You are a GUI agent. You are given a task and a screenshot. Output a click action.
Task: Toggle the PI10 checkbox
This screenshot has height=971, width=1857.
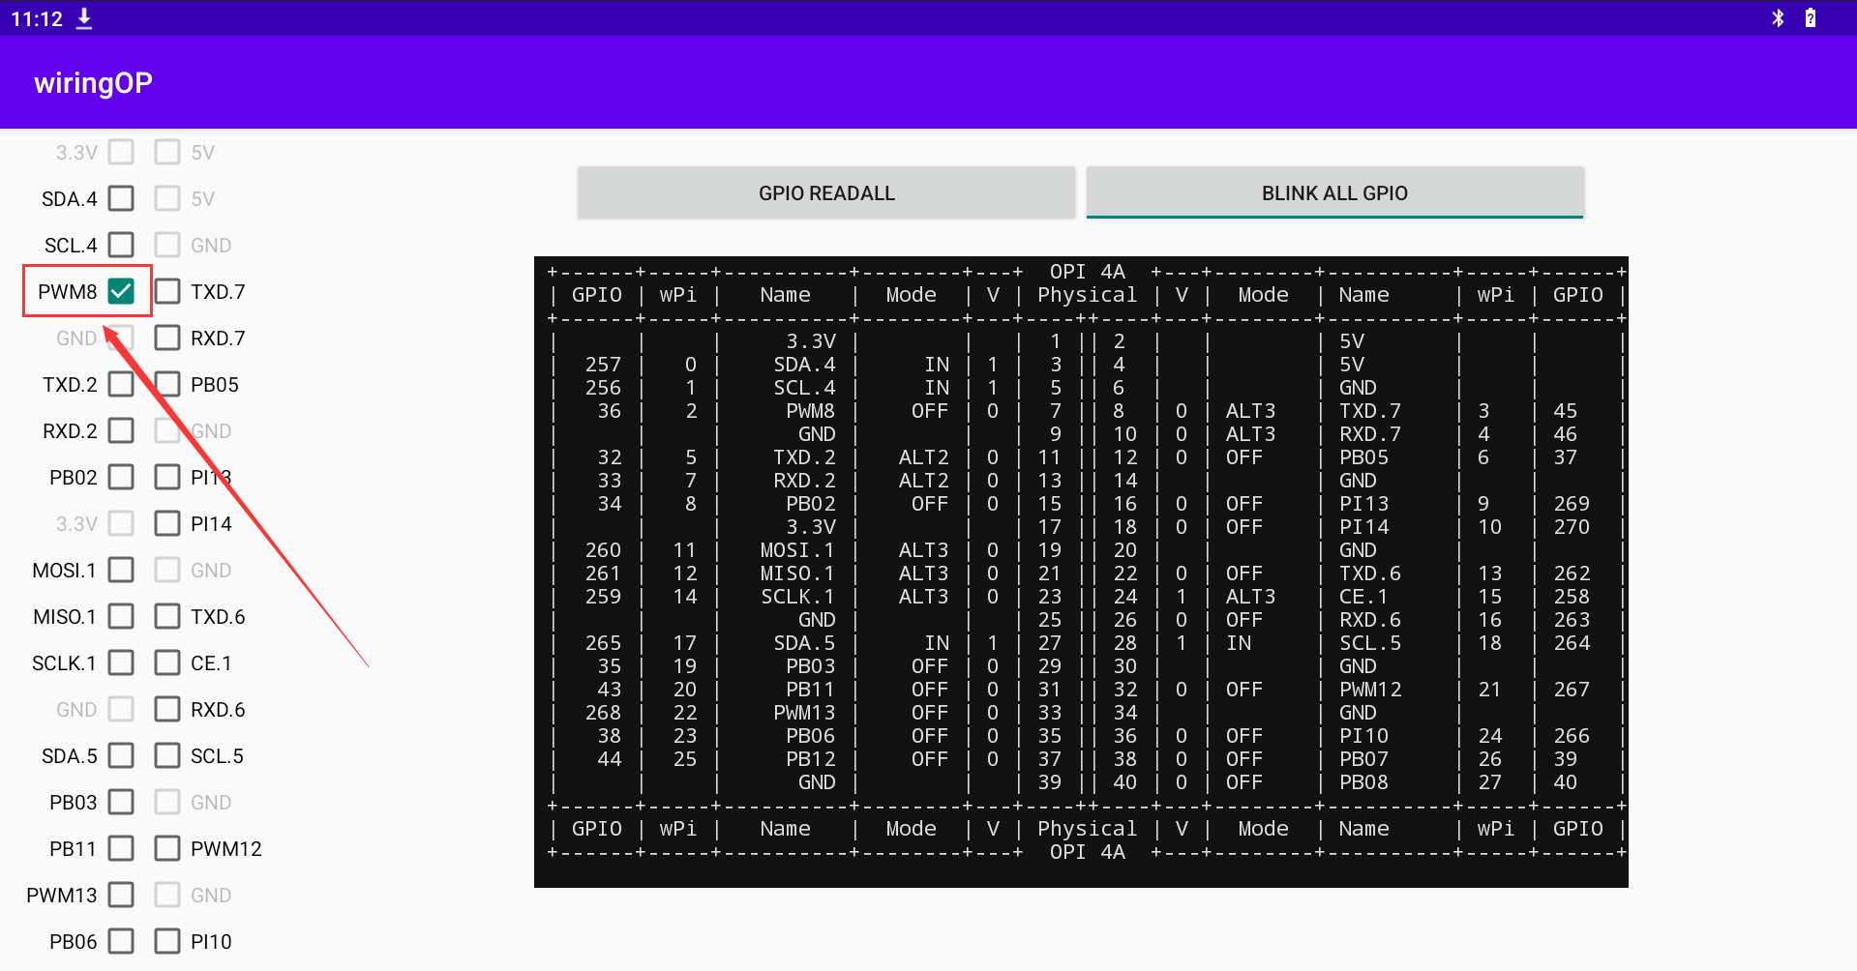[x=167, y=941]
